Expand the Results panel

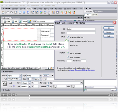[x=4, y=90]
